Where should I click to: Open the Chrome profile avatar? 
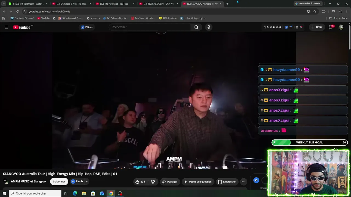340,11
